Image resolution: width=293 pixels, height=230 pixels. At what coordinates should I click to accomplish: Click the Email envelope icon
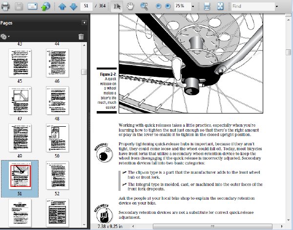(32, 6)
